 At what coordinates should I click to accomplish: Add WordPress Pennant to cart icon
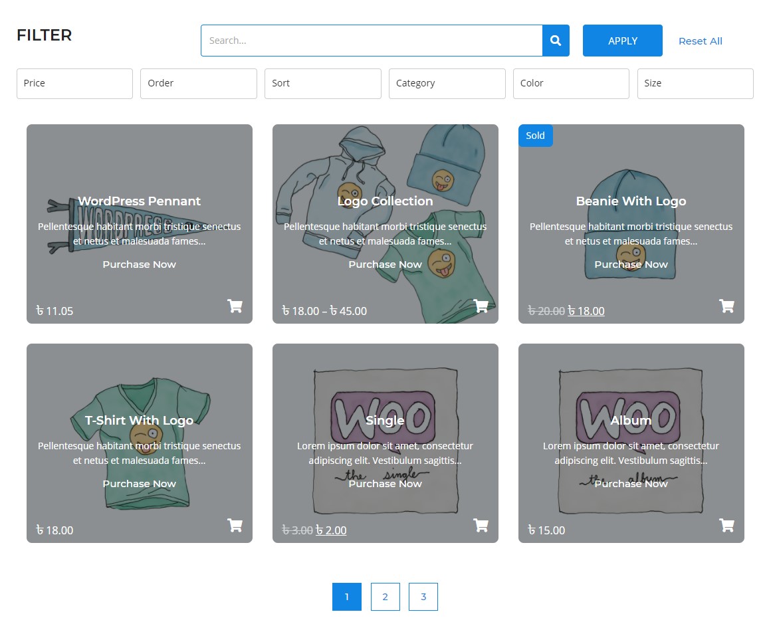[235, 306]
